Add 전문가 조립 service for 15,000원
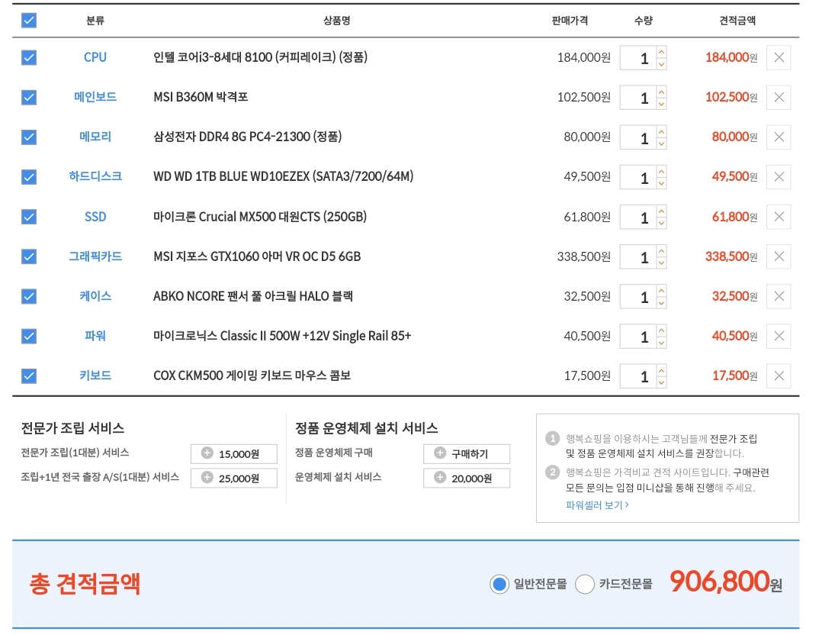Viewport: 822px width, 635px height. point(234,453)
